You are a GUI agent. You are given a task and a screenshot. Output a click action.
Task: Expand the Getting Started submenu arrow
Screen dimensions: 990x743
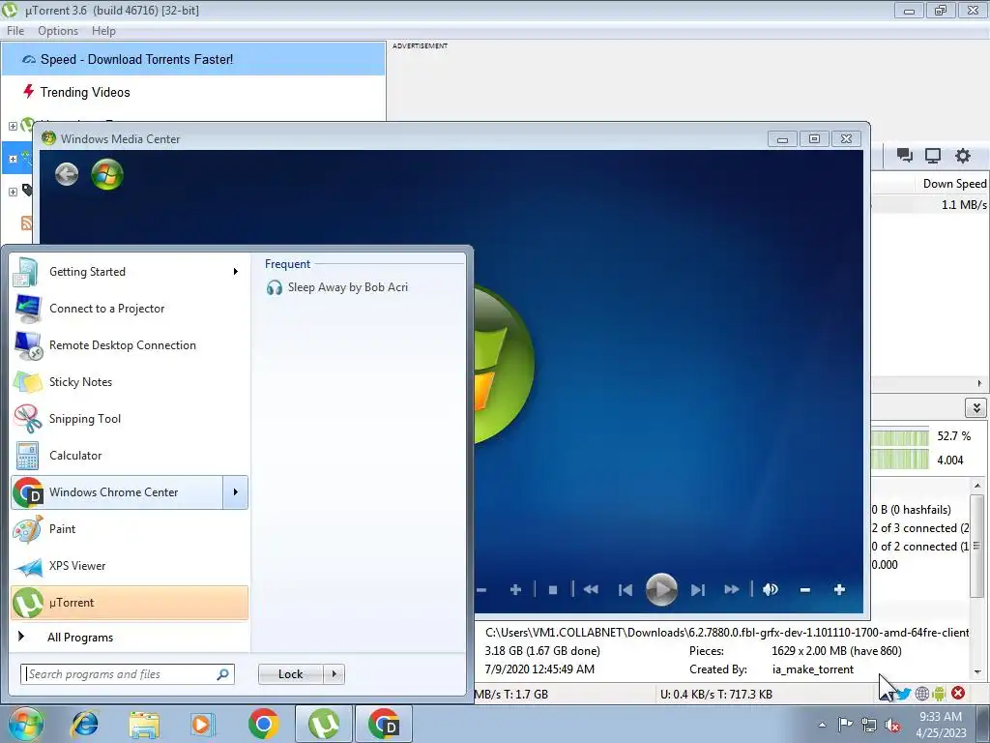236,272
